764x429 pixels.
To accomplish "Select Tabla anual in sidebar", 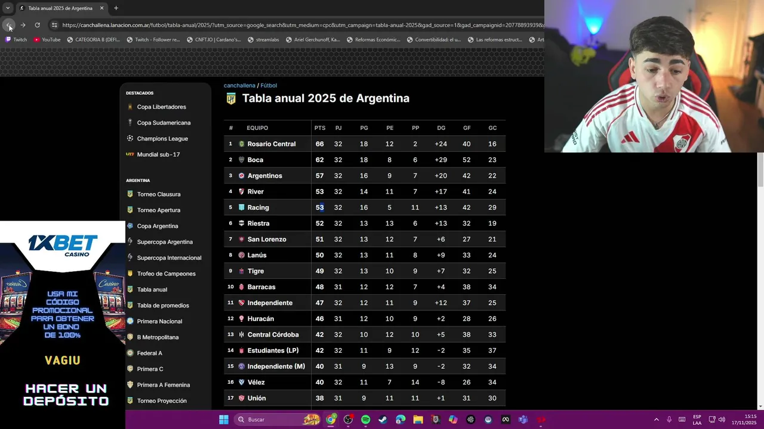I will pyautogui.click(x=152, y=290).
